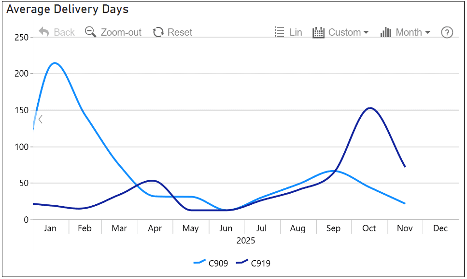Click the left chevron on chart edge
Image resolution: width=467 pixels, height=279 pixels.
tap(41, 119)
